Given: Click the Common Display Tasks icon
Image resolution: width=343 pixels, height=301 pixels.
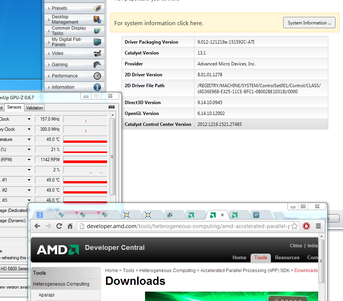Looking at the screenshot, I should click(x=97, y=30).
